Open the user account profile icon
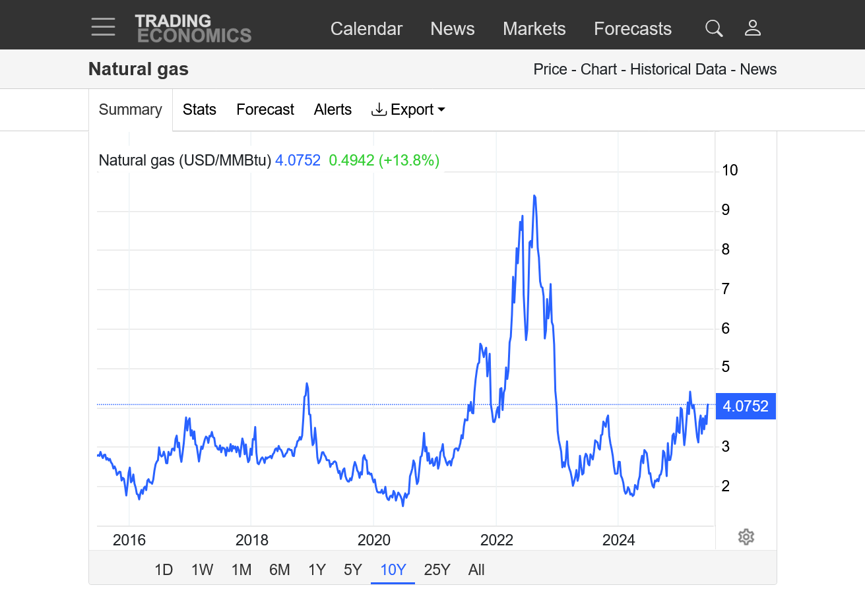 pos(753,28)
